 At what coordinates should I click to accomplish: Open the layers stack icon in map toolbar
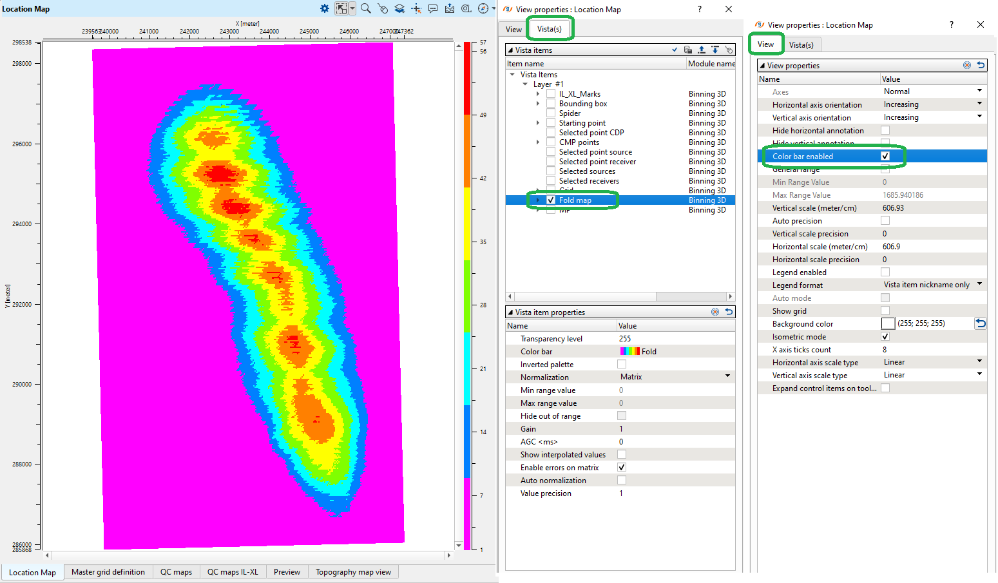(x=399, y=8)
